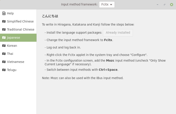Viewport: 176px width, 114px height.
Task: Click the Simplified Chinese flag icon
Action: [x=4, y=21]
